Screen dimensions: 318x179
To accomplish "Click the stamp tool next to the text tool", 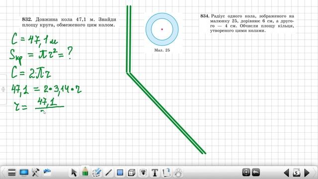I will [143, 173].
